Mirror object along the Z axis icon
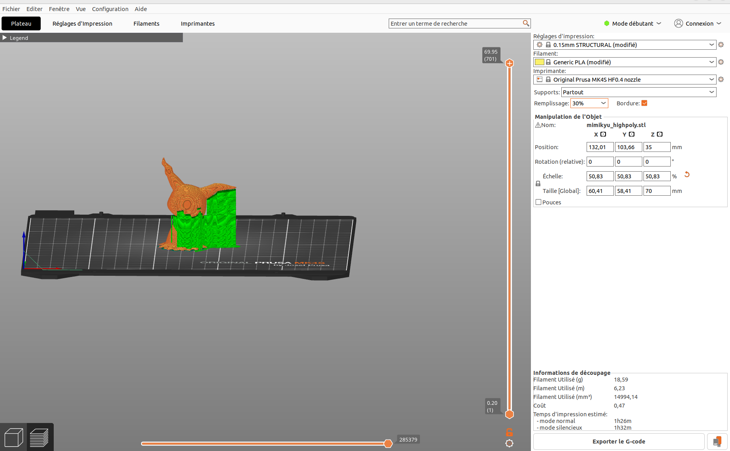Screen dimensions: 730x451 (660, 134)
